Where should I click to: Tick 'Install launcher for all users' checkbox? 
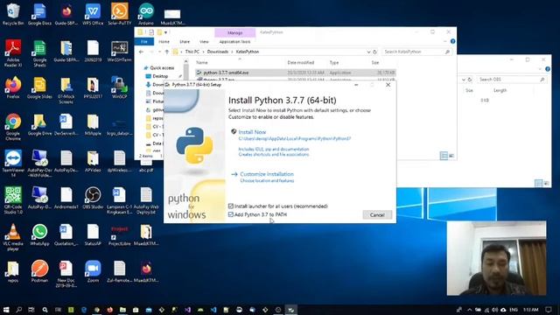coord(231,206)
